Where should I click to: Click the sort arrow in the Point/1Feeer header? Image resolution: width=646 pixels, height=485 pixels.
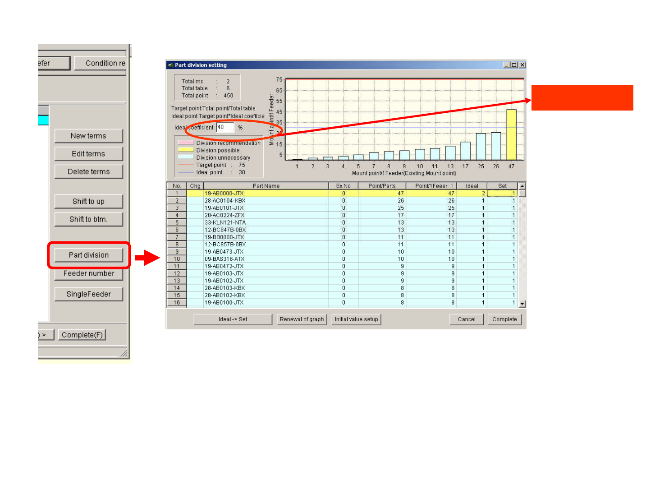[452, 186]
